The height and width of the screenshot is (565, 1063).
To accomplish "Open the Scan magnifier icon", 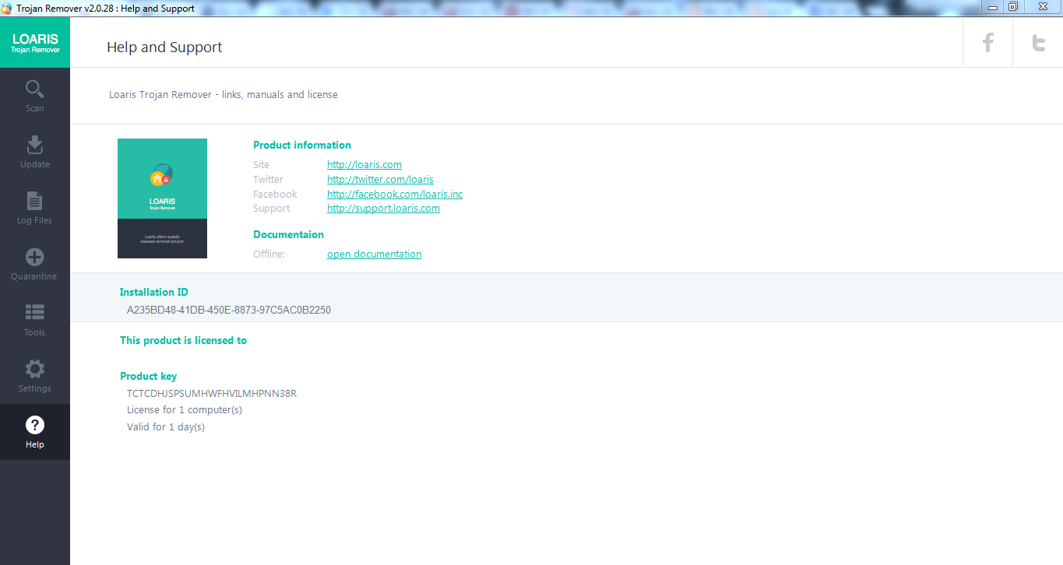I will (x=35, y=89).
